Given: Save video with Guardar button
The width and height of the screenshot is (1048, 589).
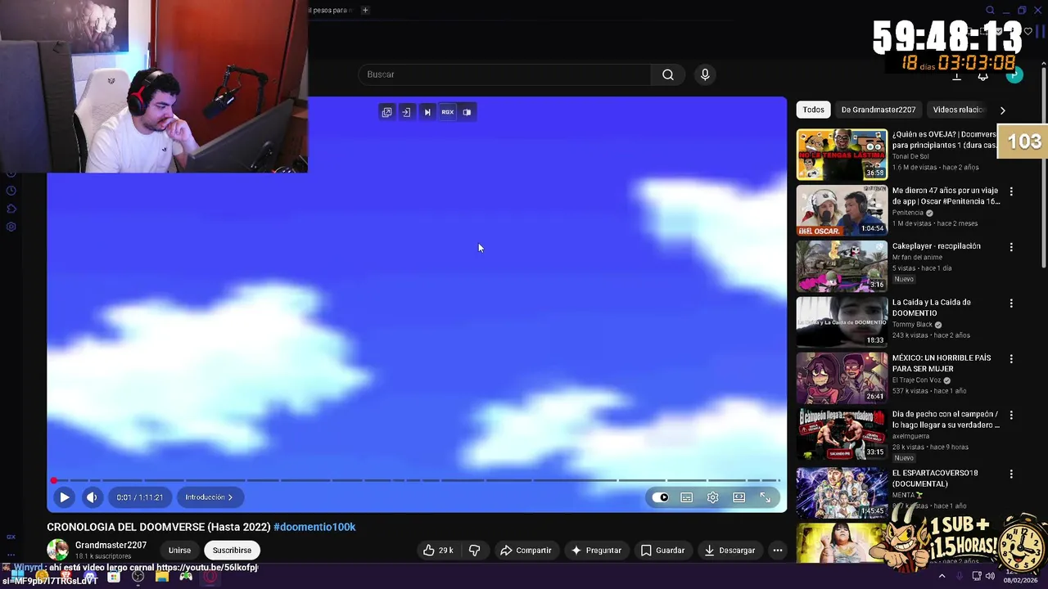Looking at the screenshot, I should pos(662,551).
